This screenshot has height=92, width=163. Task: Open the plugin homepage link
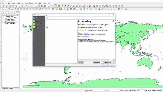(87, 34)
